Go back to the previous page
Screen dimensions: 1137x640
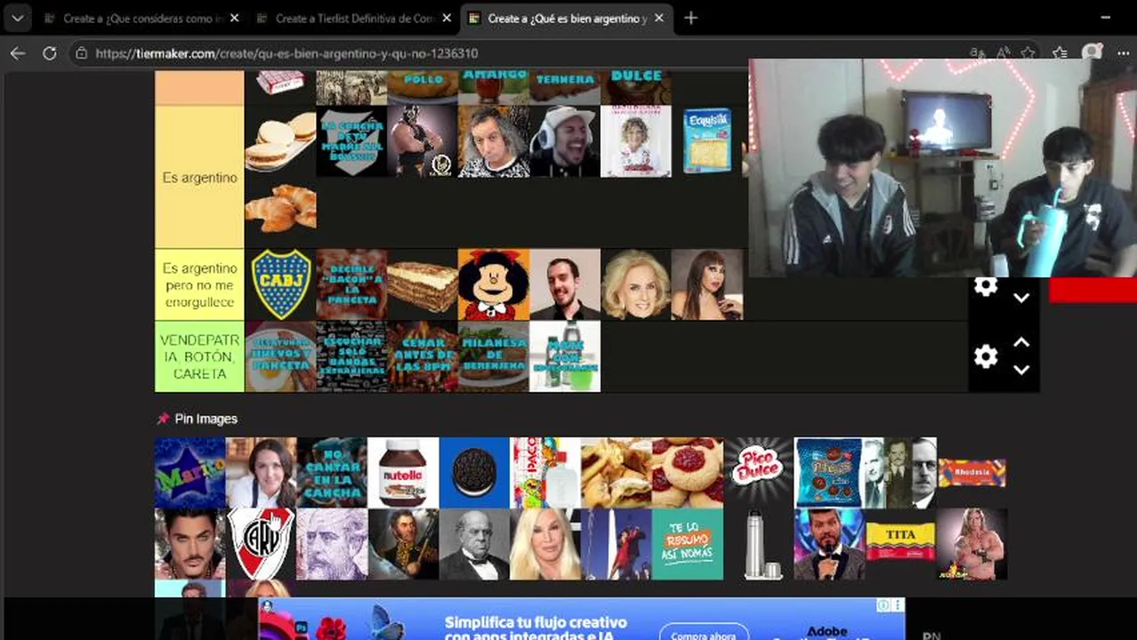click(18, 53)
